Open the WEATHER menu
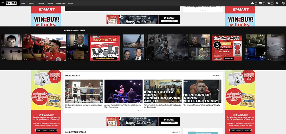The height and width of the screenshot is (134, 286). click(31, 3)
